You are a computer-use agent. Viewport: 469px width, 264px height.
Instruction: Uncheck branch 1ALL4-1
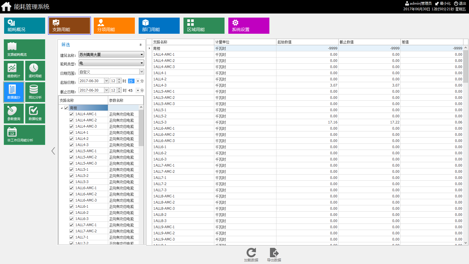pyautogui.click(x=71, y=133)
